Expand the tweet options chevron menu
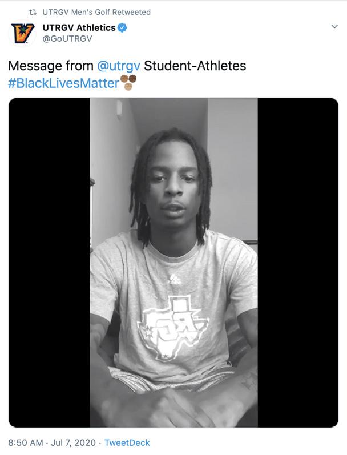Image resolution: width=347 pixels, height=455 pixels. (x=334, y=26)
